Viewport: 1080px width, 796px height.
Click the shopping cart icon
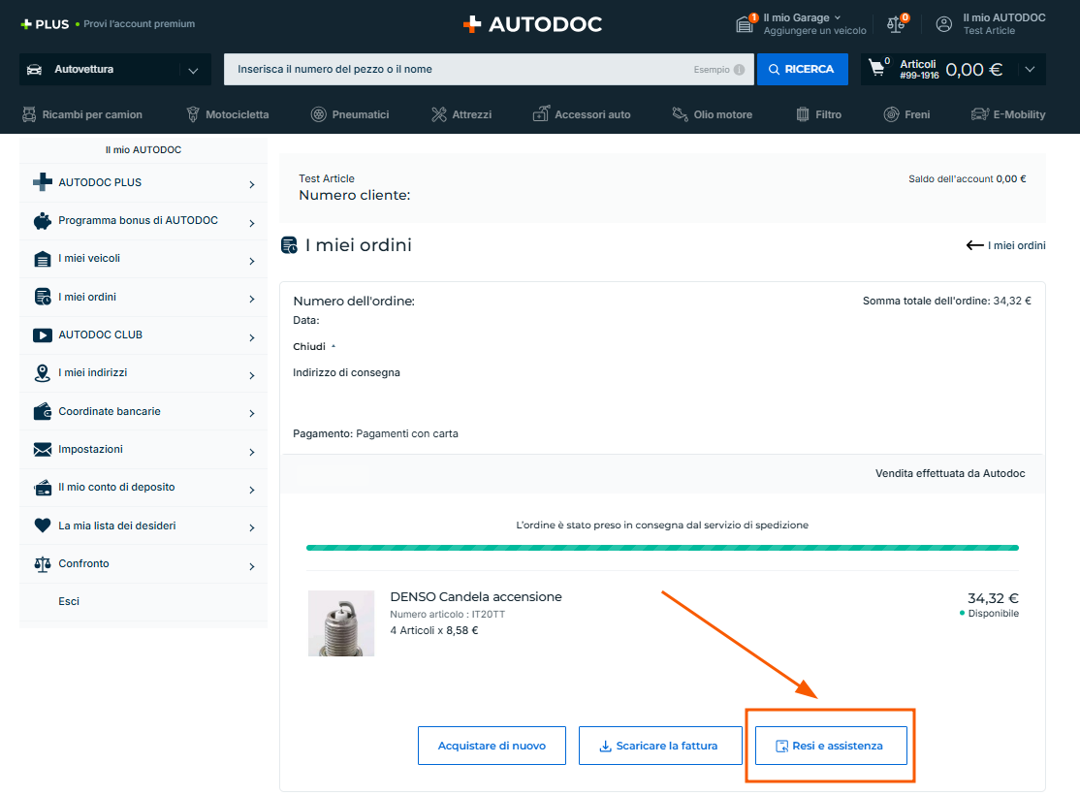pyautogui.click(x=877, y=69)
